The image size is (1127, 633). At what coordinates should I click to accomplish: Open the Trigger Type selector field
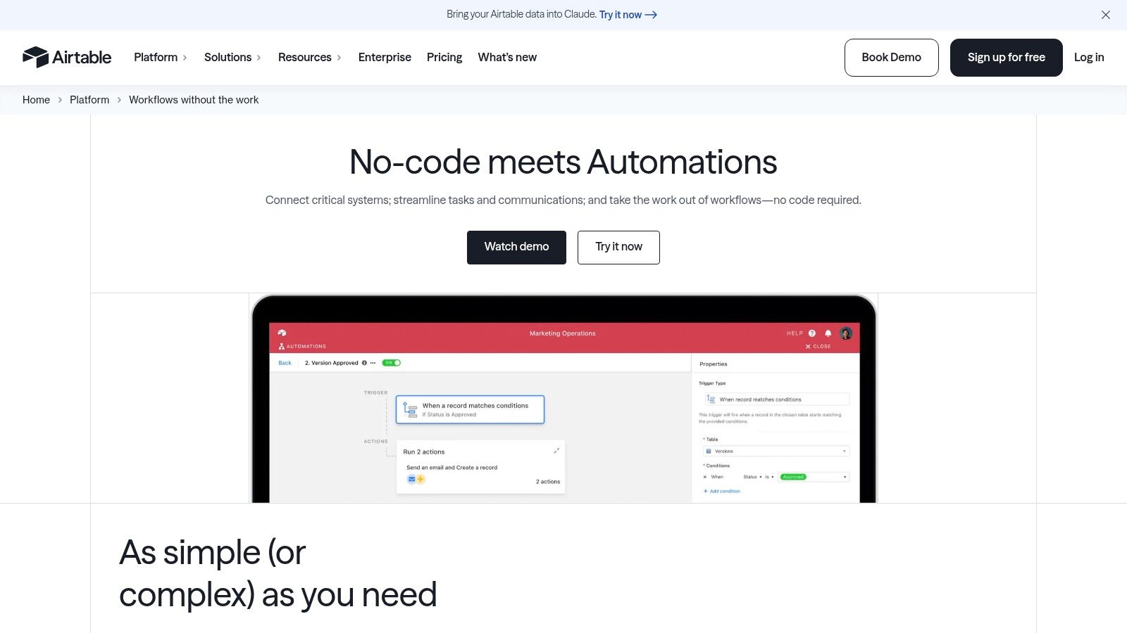(777, 399)
